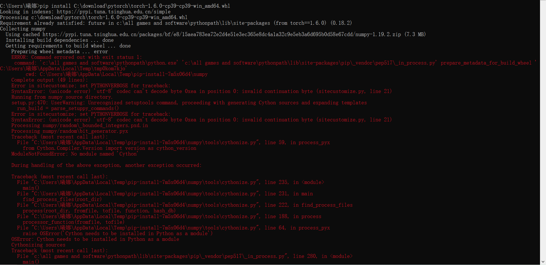Image resolution: width=546 pixels, height=265 pixels.
Task: Click the vertical scrollbar track
Action: (x=543, y=132)
